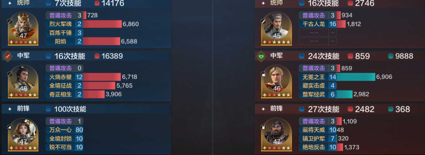Image resolution: width=425 pixels, height=155 pixels.
Task: Click the red sword icon beside 中军
Action: pos(8,56)
